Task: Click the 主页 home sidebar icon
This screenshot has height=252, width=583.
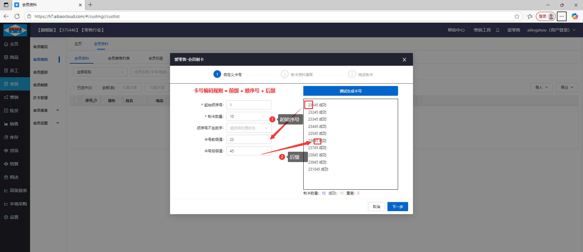Action: pyautogui.click(x=6, y=44)
